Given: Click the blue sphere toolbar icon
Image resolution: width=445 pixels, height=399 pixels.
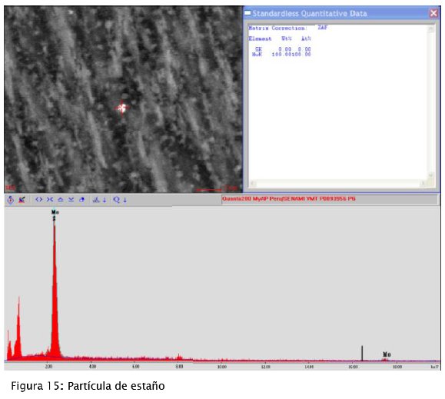Looking at the screenshot, I should [x=81, y=200].
